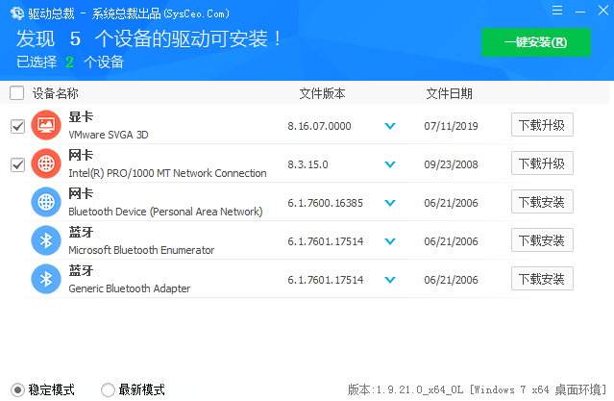Switch to 最新模式 radio option
Screen dimensions: 614x401
[x=108, y=389]
